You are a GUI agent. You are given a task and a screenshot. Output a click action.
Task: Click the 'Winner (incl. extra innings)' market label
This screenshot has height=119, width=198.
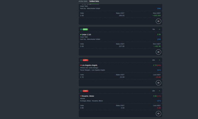pos(89,68)
